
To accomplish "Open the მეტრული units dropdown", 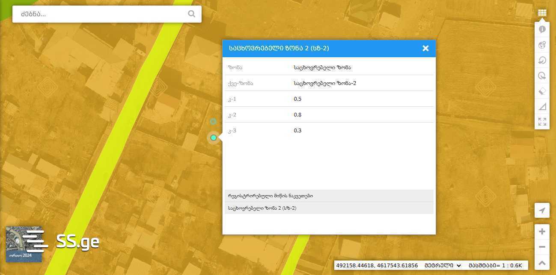I will (443, 266).
